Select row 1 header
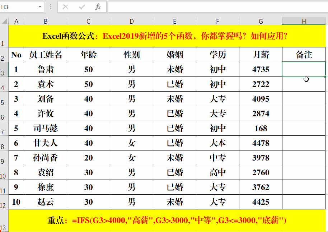 (4, 36)
